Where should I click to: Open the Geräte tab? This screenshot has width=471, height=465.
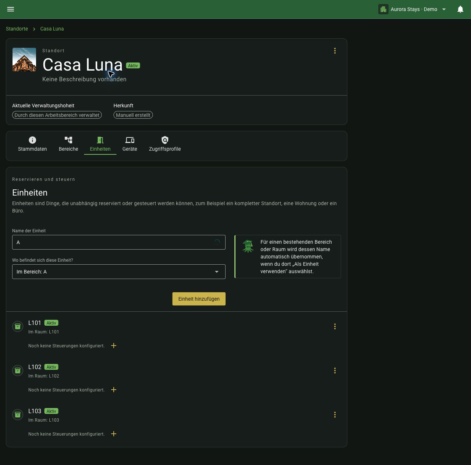(x=130, y=144)
